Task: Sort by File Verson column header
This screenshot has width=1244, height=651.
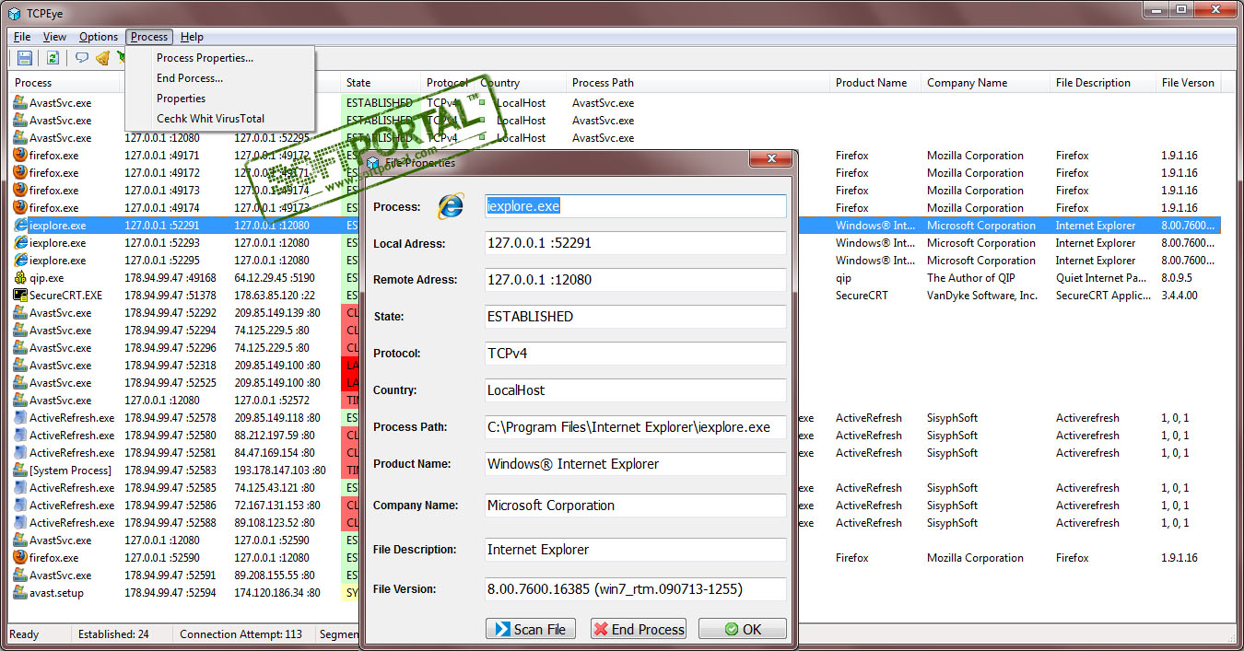Action: point(1191,83)
